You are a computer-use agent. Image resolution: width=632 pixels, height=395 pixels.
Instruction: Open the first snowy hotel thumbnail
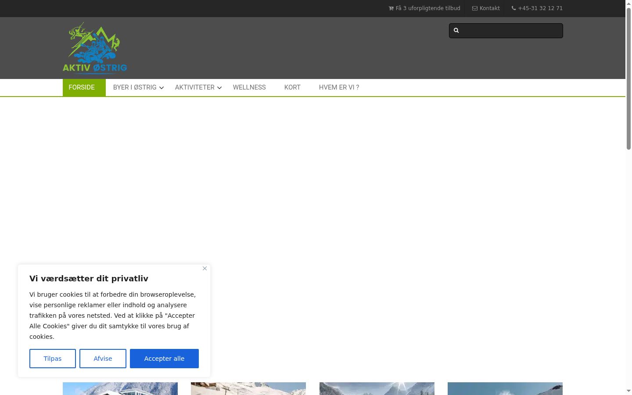[x=120, y=388]
